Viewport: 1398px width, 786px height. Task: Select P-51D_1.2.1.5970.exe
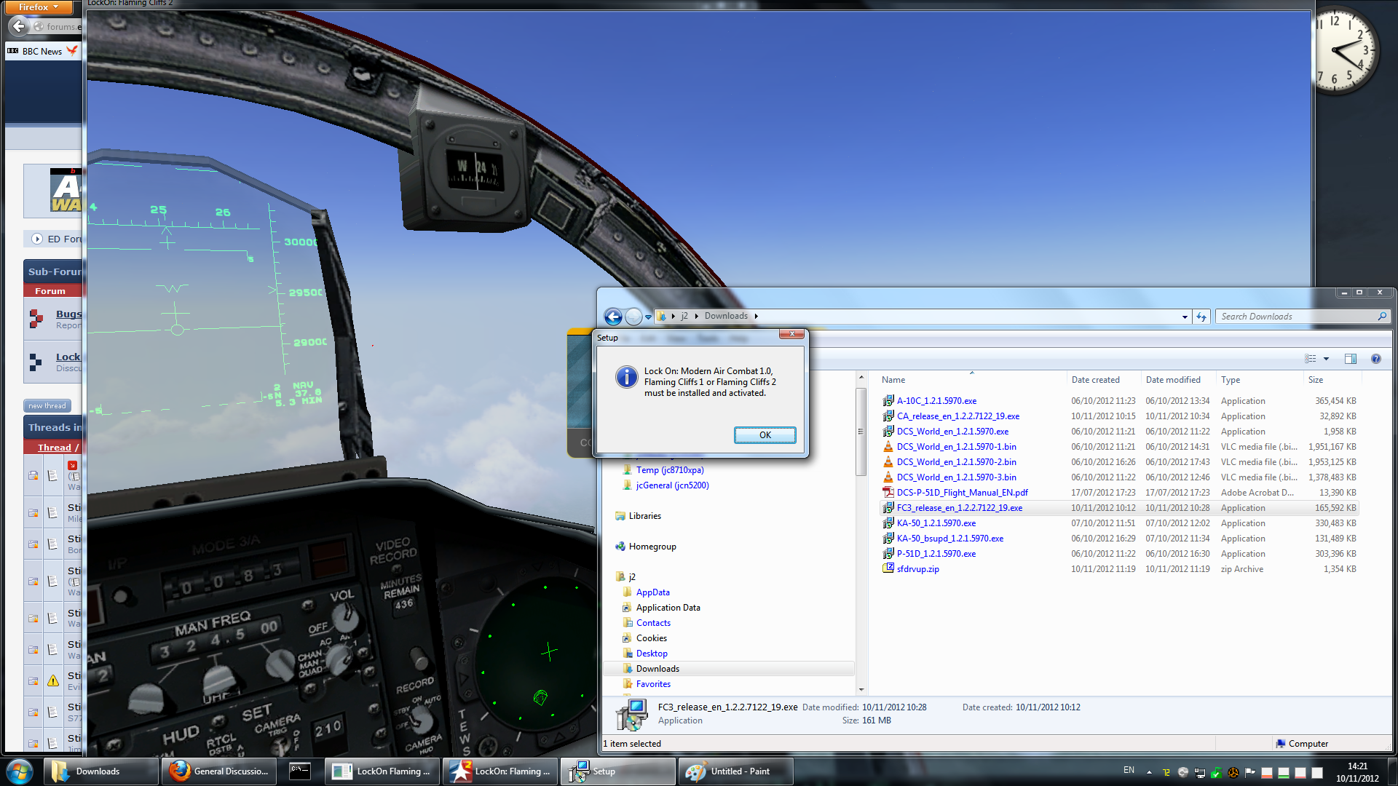936,554
